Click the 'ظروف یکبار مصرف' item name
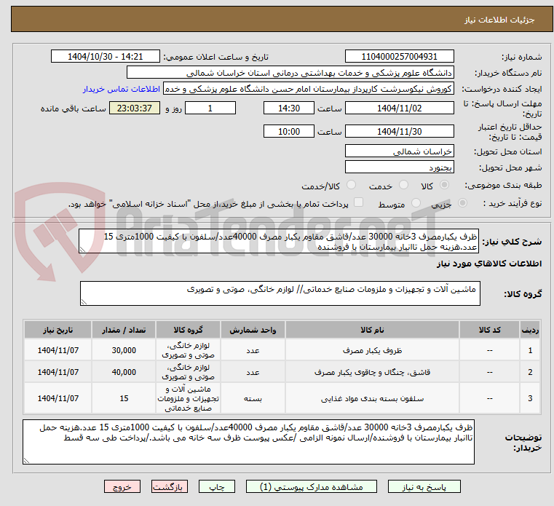Image resolution: width=554 pixels, height=506 pixels. 372,350
